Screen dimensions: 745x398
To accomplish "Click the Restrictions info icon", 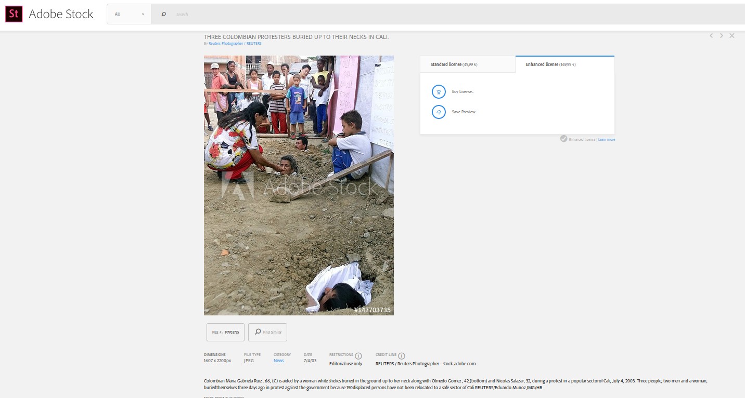I will tap(358, 356).
